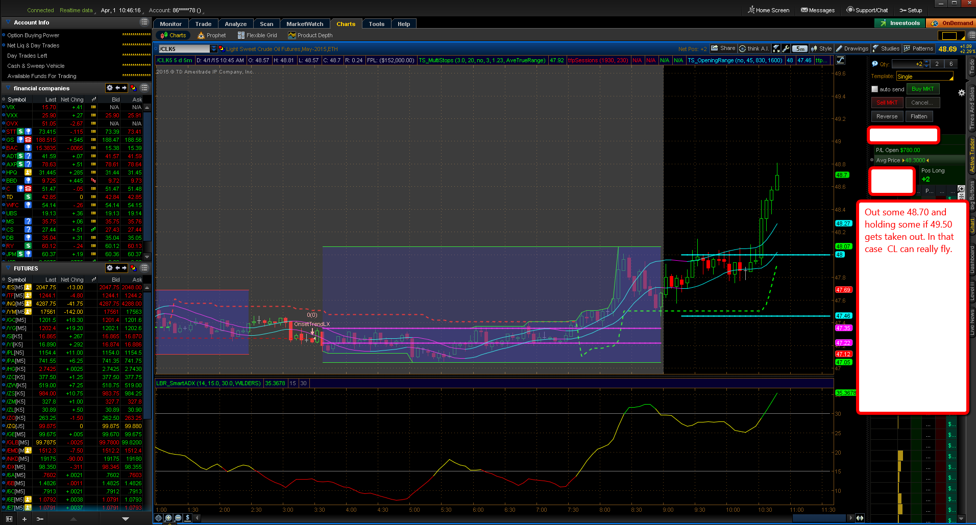Collapse the FUTURES watchlist
Image resolution: width=976 pixels, height=525 pixels.
8,268
